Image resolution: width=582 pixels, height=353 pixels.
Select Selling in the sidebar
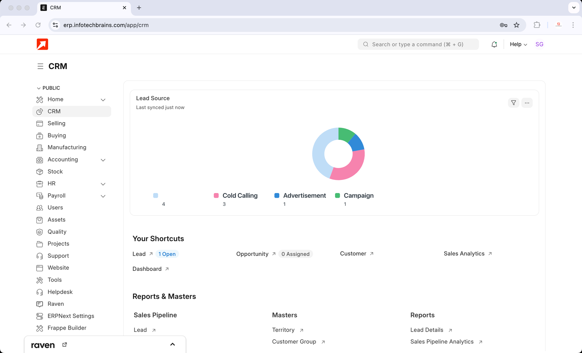pyautogui.click(x=56, y=124)
